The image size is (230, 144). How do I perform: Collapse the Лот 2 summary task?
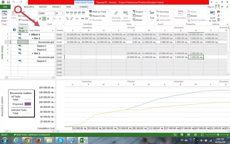[32, 53]
